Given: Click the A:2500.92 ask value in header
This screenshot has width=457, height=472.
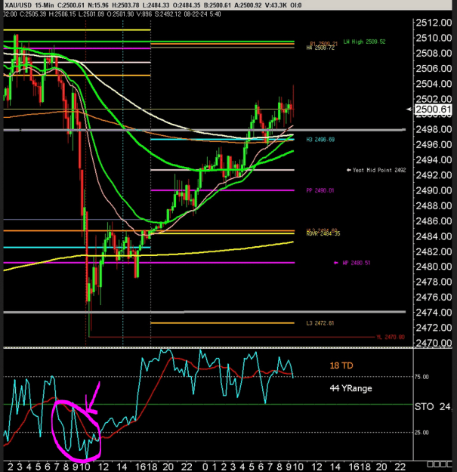Looking at the screenshot, I should coord(247,5).
